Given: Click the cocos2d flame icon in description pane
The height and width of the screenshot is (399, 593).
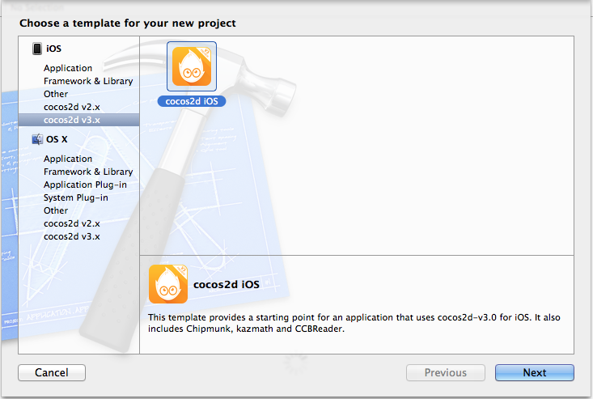Looking at the screenshot, I should 168,284.
